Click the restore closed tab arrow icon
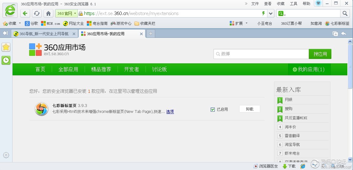The image size is (353, 170). [x=344, y=34]
